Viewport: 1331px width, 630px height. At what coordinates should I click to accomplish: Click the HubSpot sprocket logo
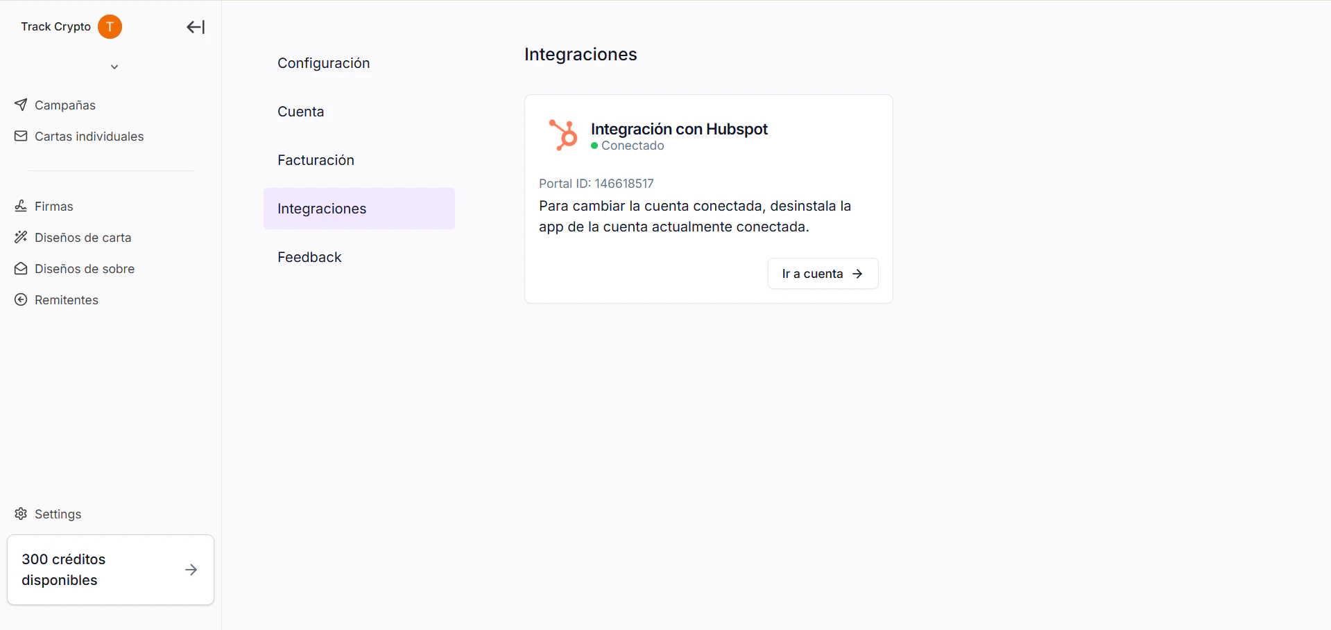pyautogui.click(x=563, y=134)
